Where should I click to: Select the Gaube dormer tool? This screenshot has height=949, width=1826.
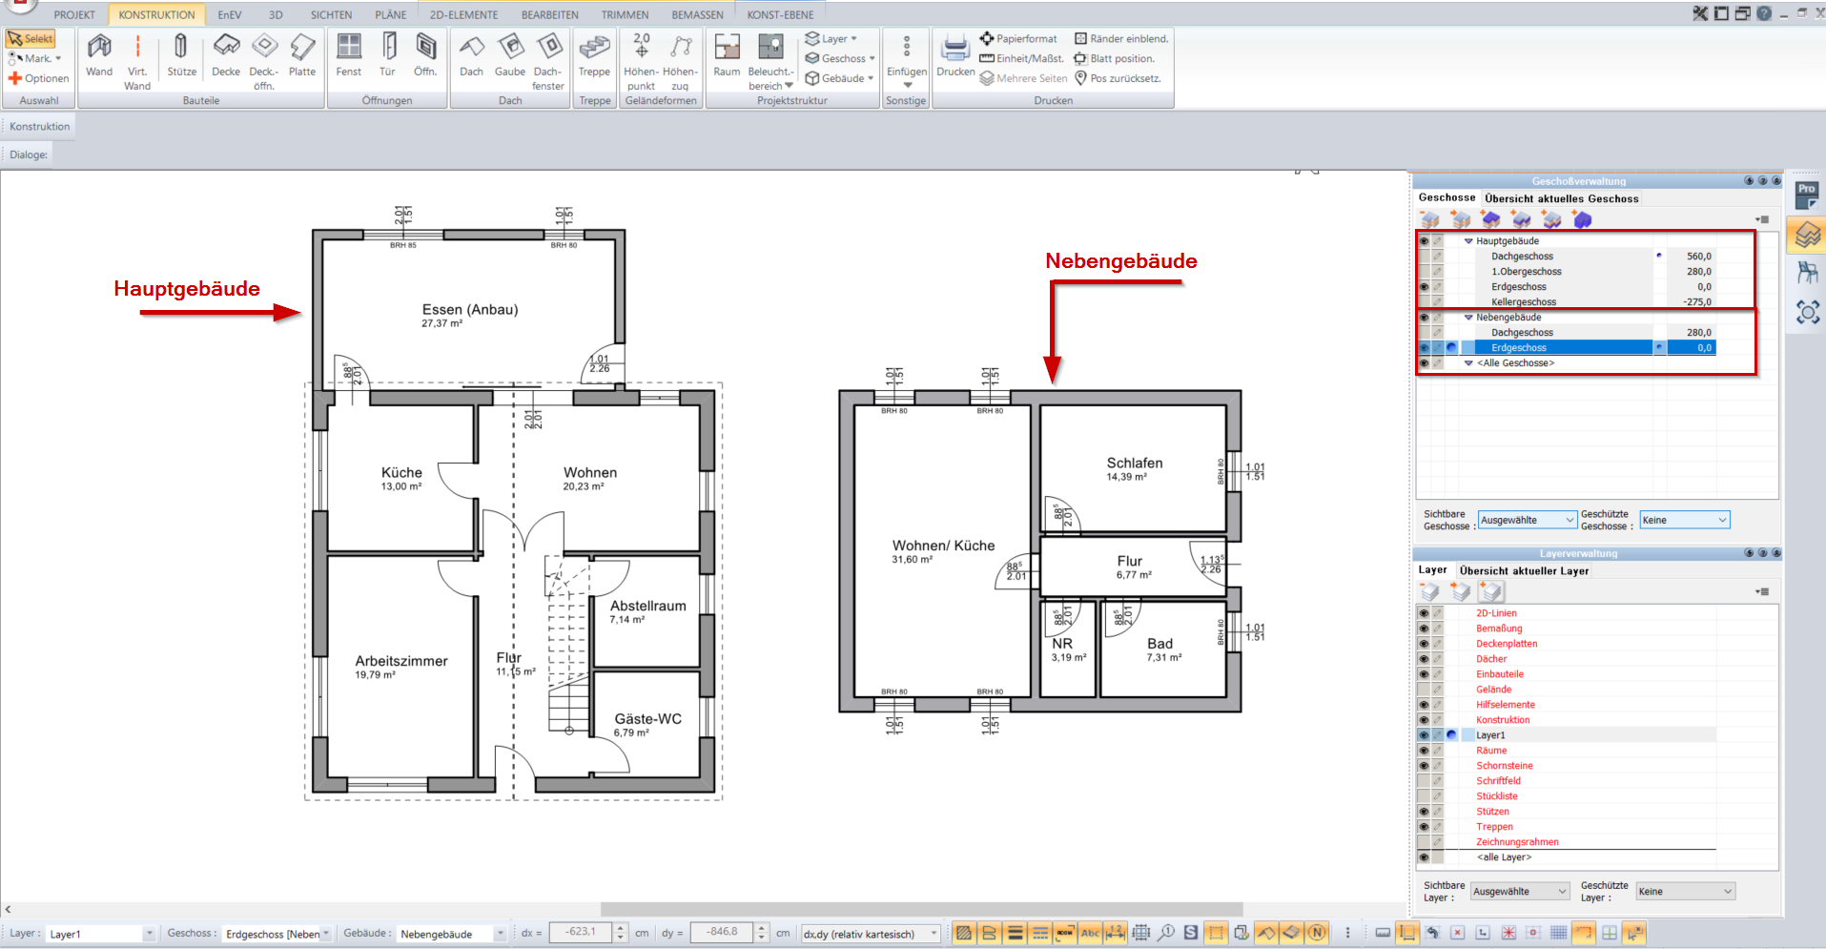[x=510, y=56]
